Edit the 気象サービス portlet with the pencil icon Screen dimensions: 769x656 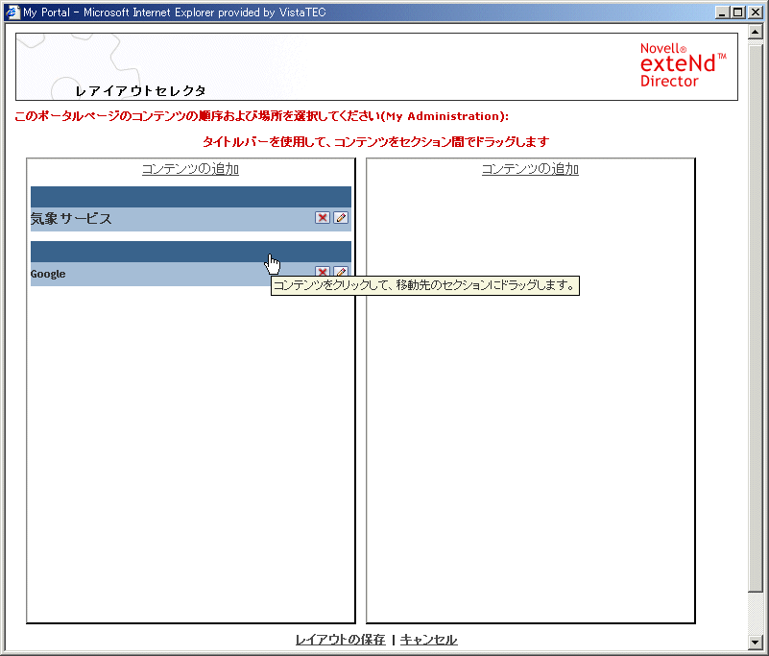tap(341, 218)
